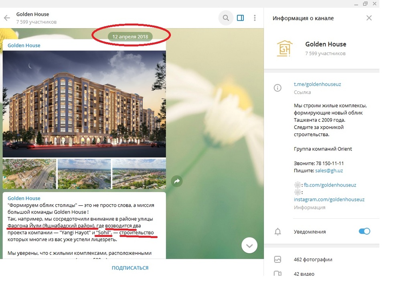
Task: Open the three-dot options menu
Action: tap(255, 18)
